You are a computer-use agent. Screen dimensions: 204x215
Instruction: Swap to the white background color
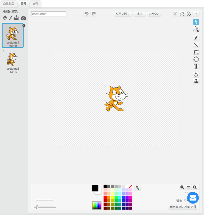pos(99,192)
